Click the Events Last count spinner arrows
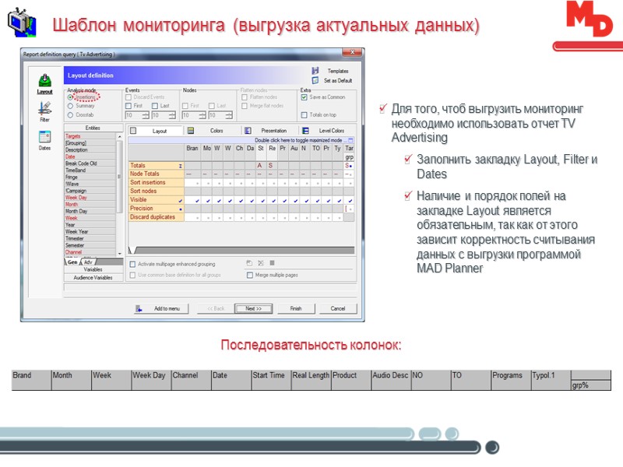Image resolution: width=623 pixels, height=467 pixels. (x=172, y=115)
